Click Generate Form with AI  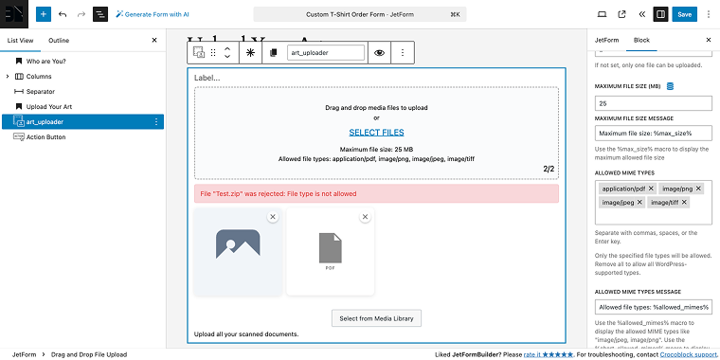click(152, 14)
